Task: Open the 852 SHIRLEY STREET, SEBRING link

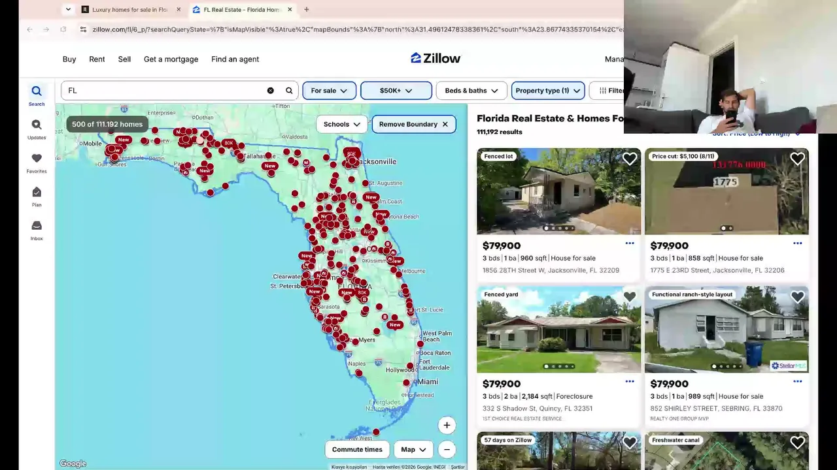Action: tap(716, 409)
